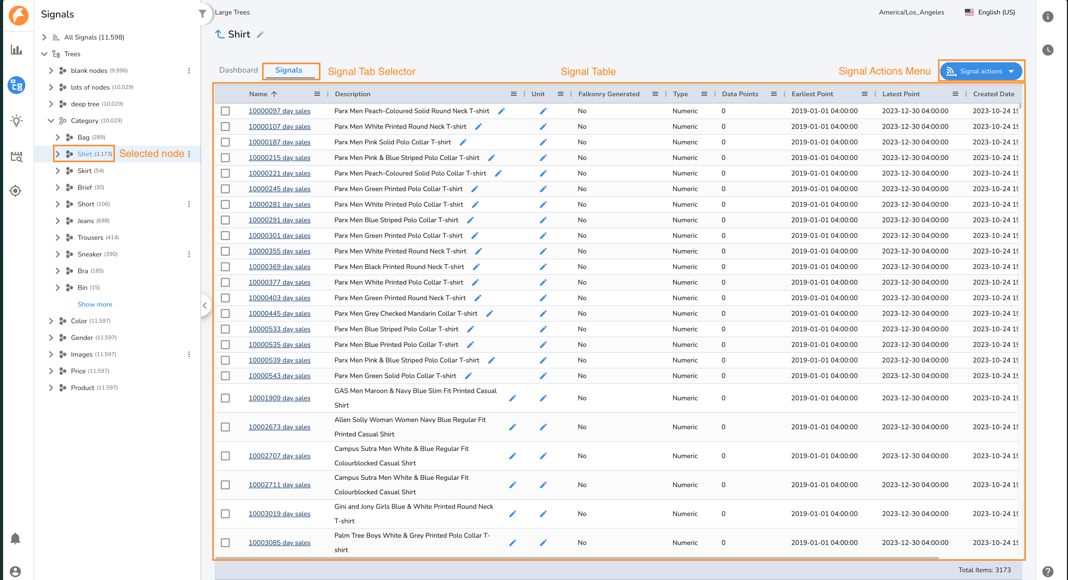Image resolution: width=1068 pixels, height=580 pixels.
Task: Select the signal trees sidebar icon
Action: pyautogui.click(x=17, y=85)
